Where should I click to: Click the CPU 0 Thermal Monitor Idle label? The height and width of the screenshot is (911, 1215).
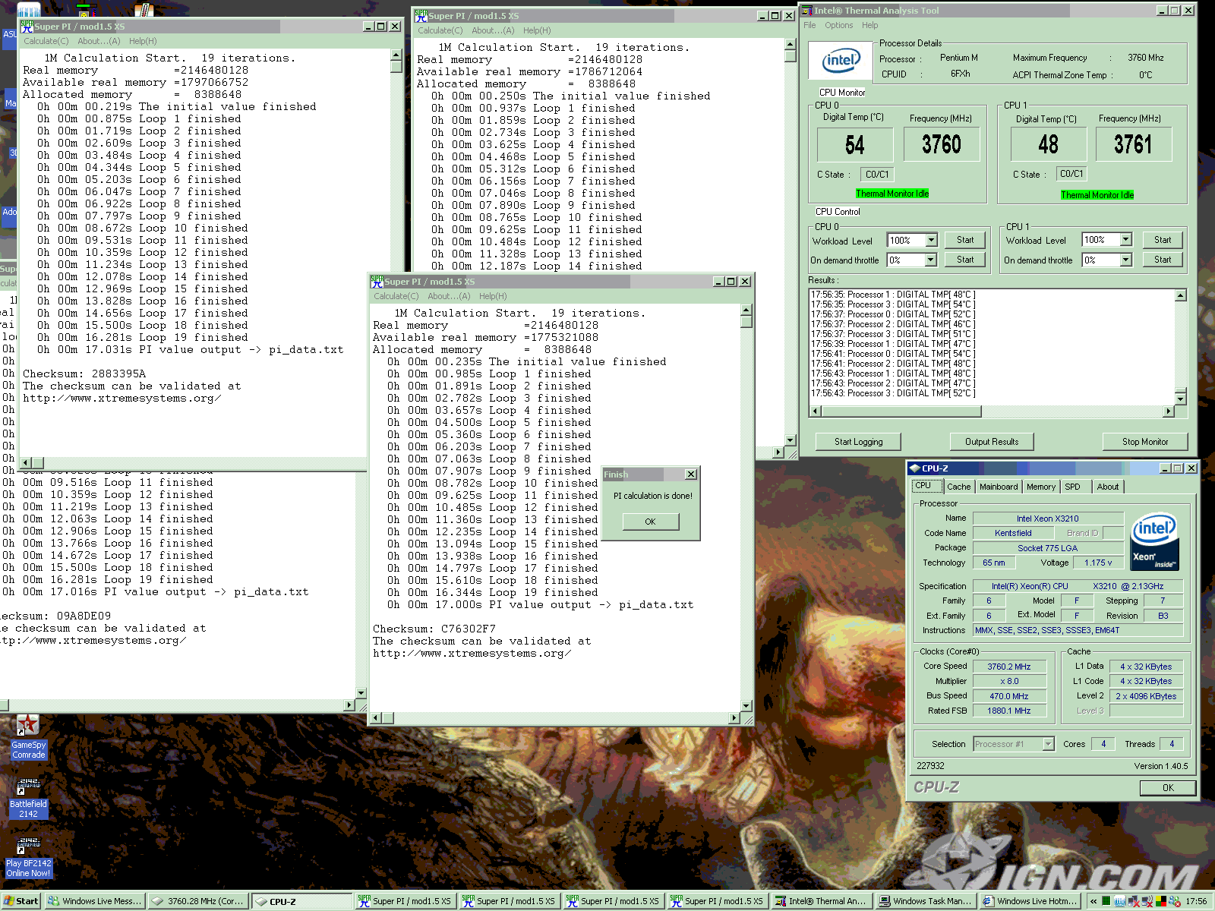[x=892, y=194]
